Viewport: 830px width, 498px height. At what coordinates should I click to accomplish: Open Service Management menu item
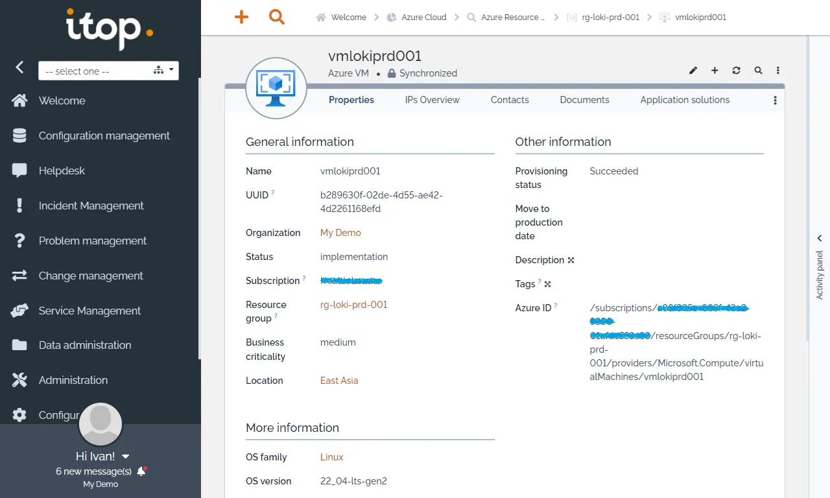(89, 311)
